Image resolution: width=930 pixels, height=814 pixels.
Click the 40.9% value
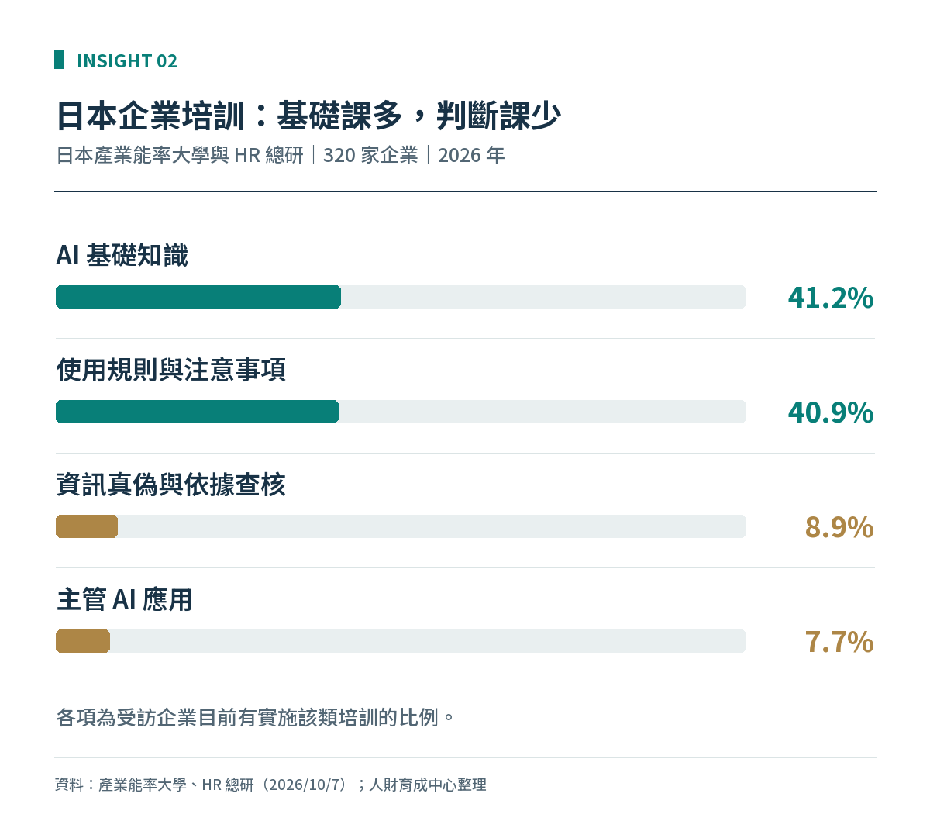coord(831,412)
